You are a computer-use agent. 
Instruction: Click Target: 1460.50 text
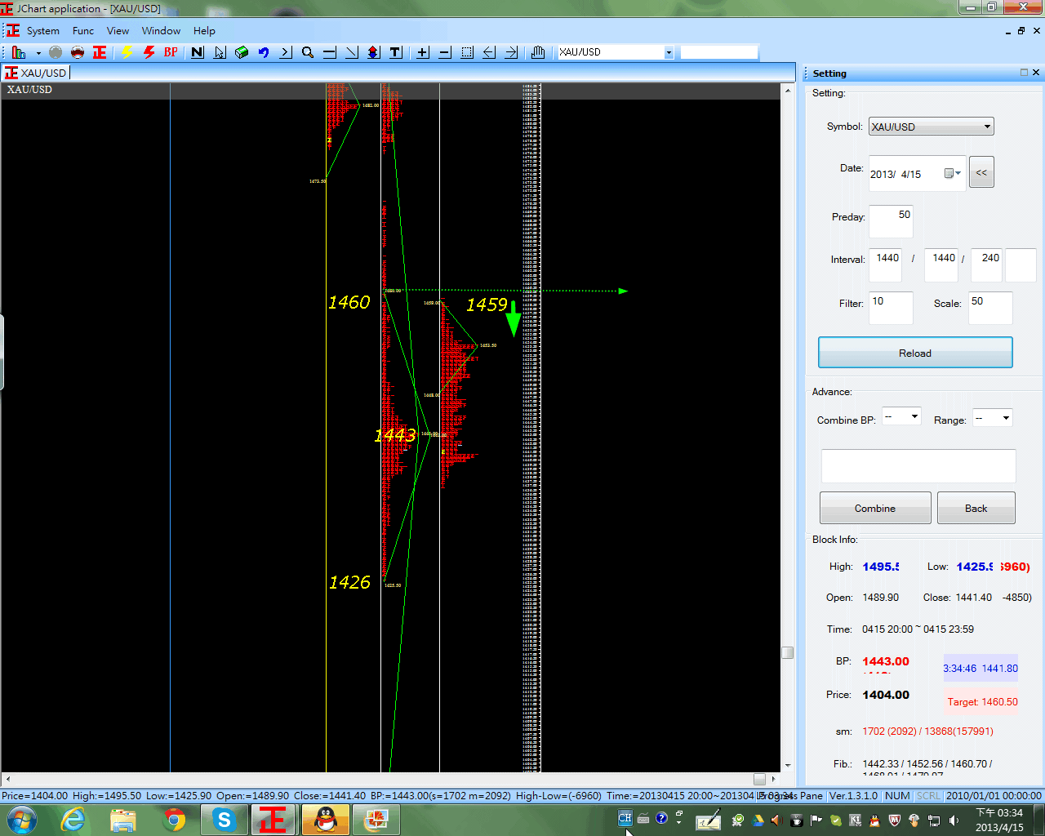[982, 701]
